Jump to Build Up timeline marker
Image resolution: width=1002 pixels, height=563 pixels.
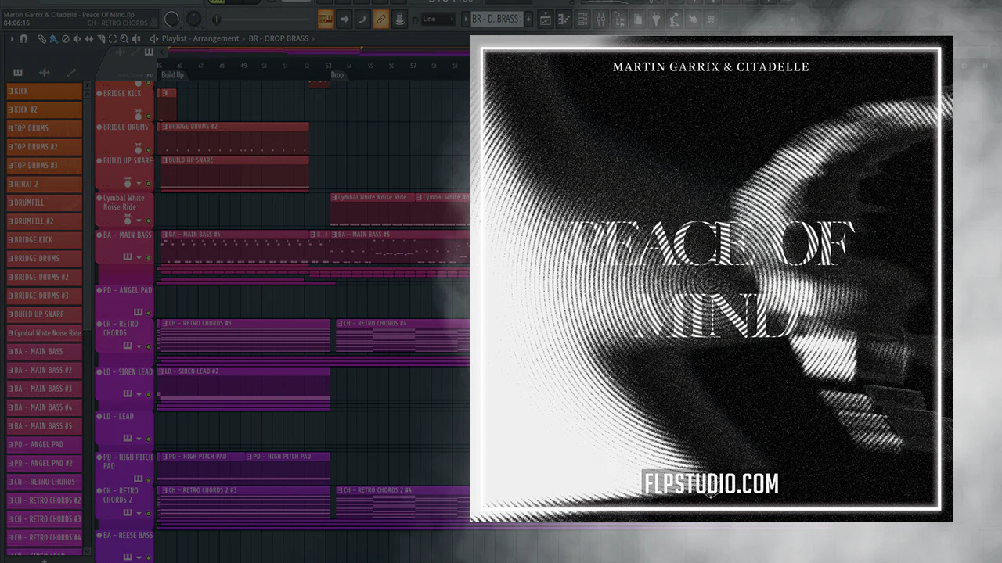(x=172, y=75)
